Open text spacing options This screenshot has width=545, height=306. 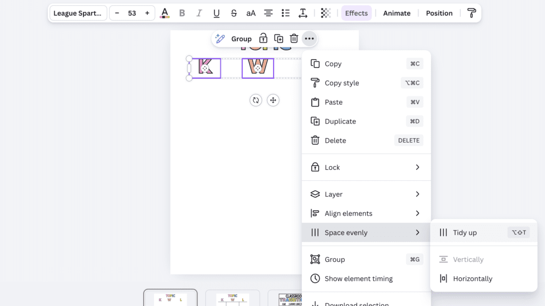[303, 13]
